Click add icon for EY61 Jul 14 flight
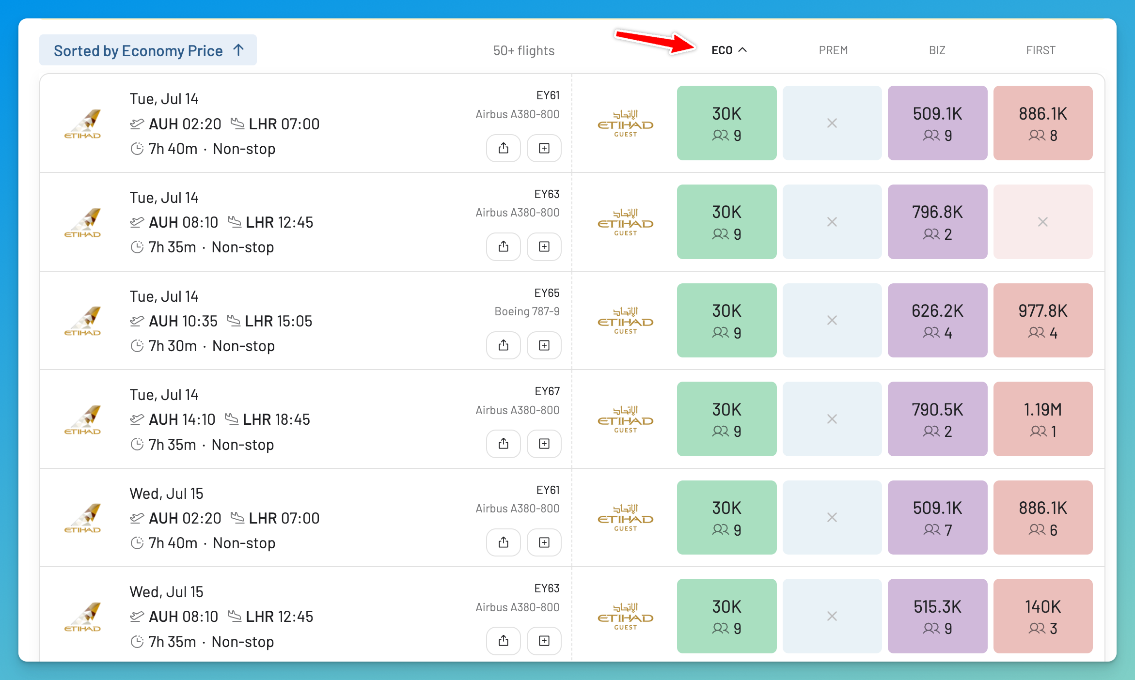The image size is (1135, 680). point(544,148)
